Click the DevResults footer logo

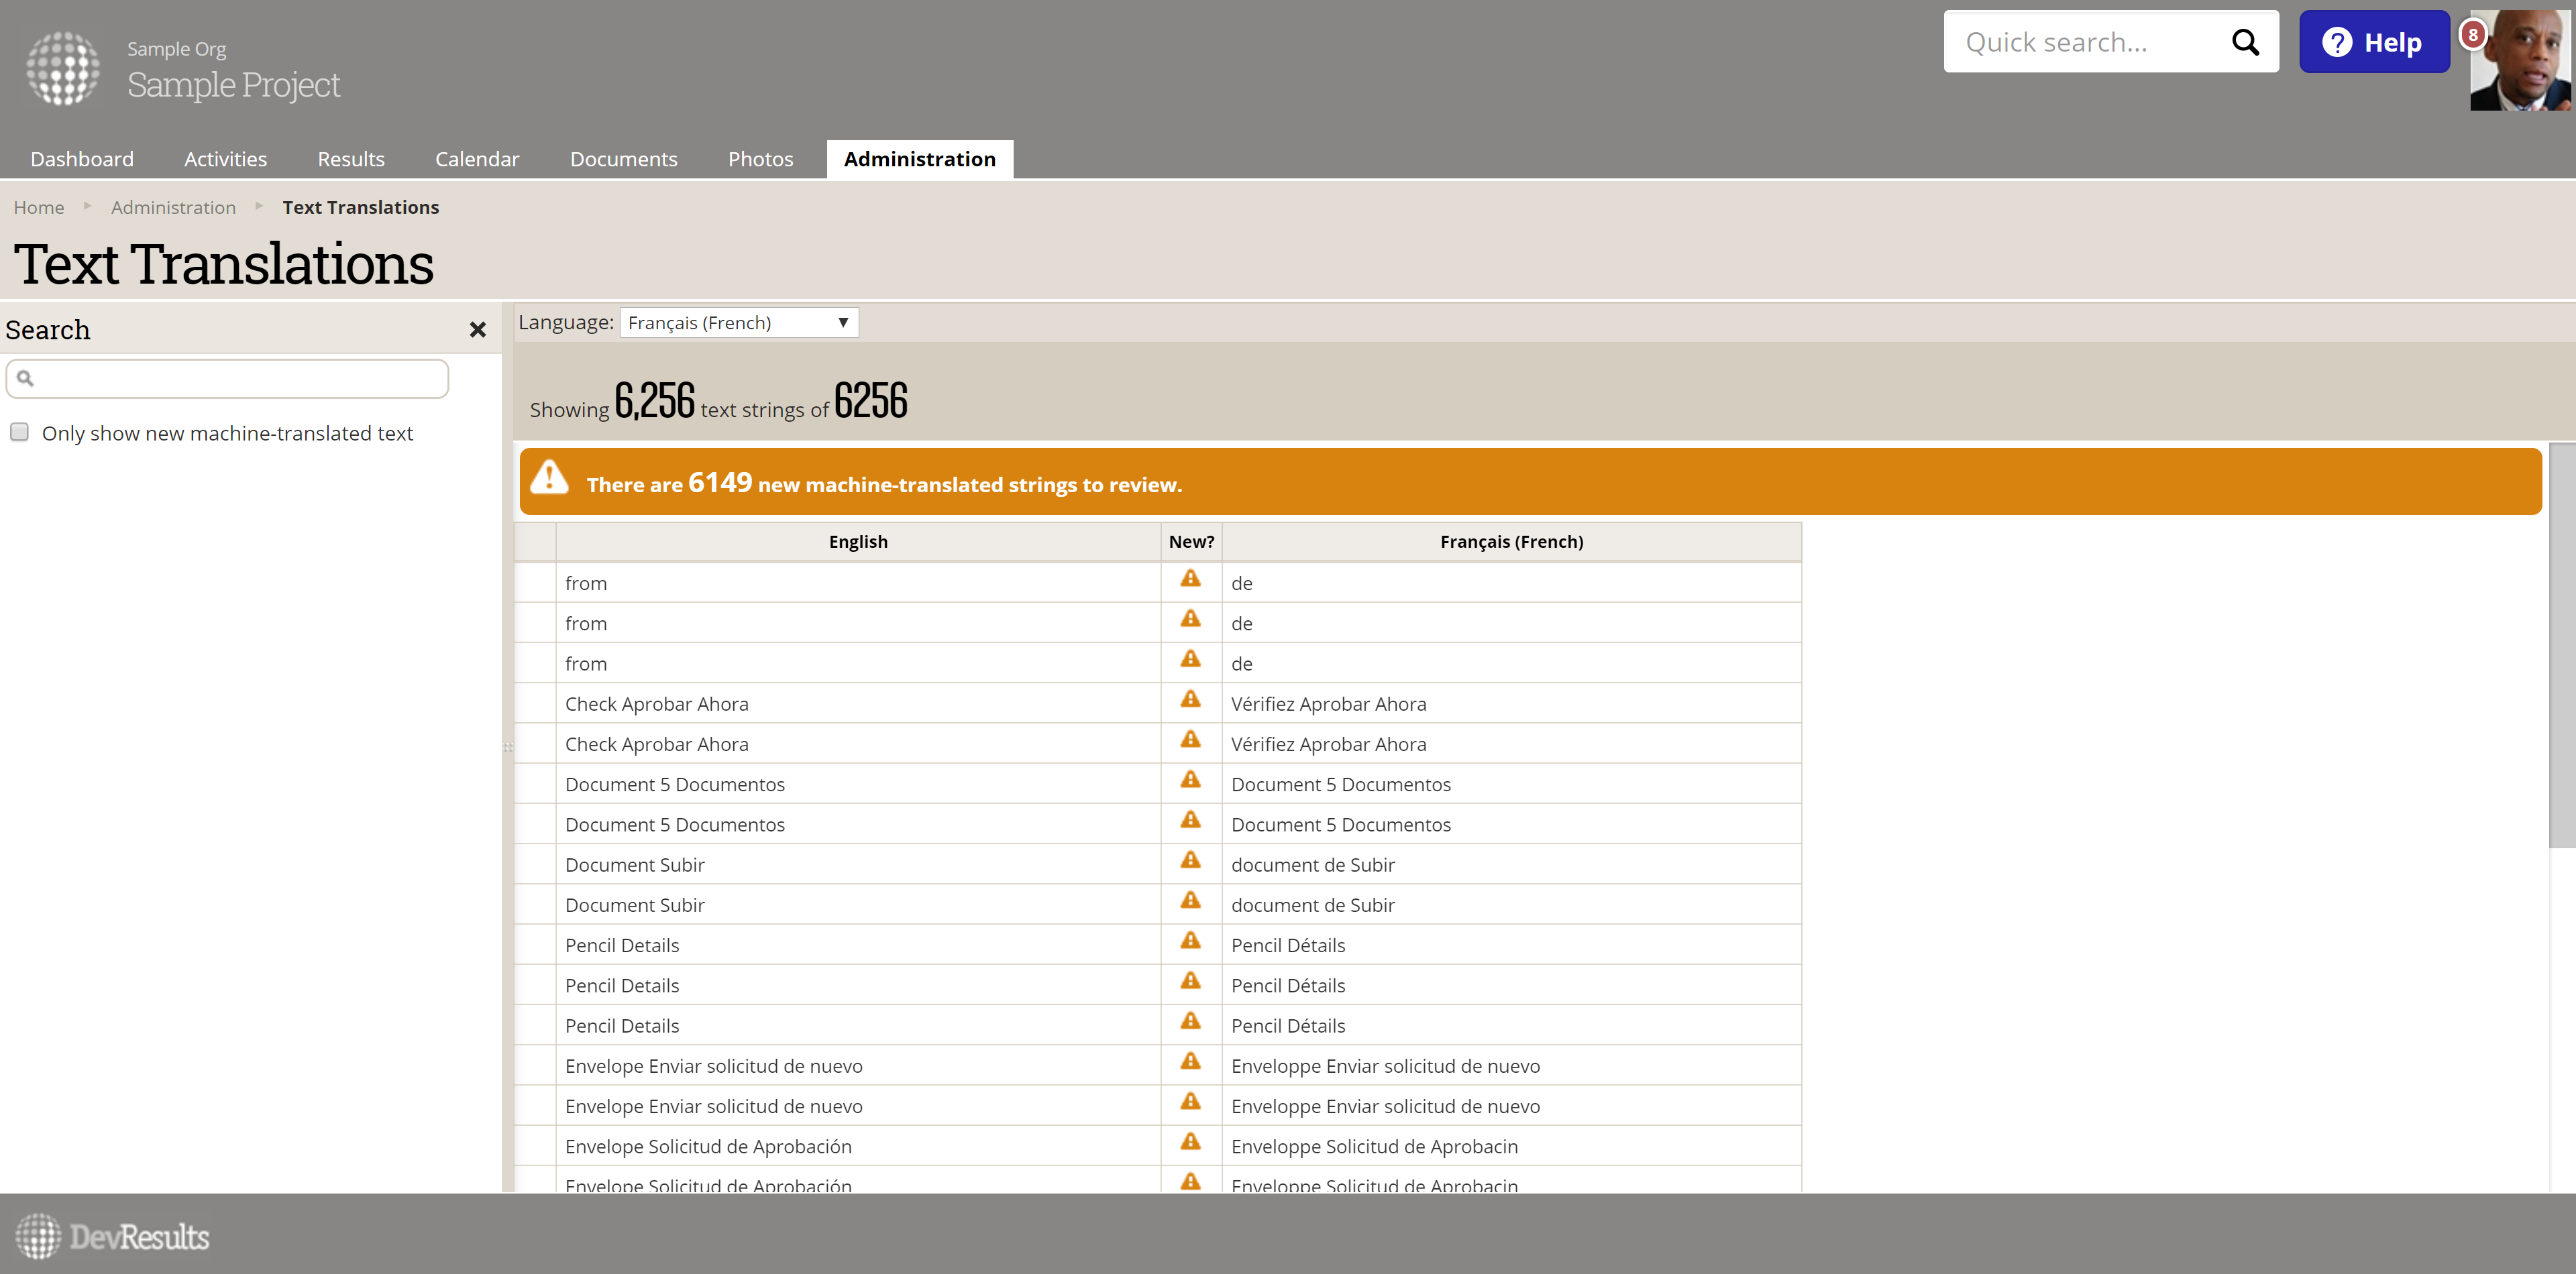tap(112, 1236)
